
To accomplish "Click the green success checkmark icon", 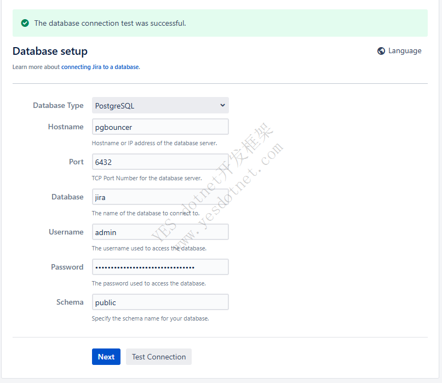I will (25, 23).
